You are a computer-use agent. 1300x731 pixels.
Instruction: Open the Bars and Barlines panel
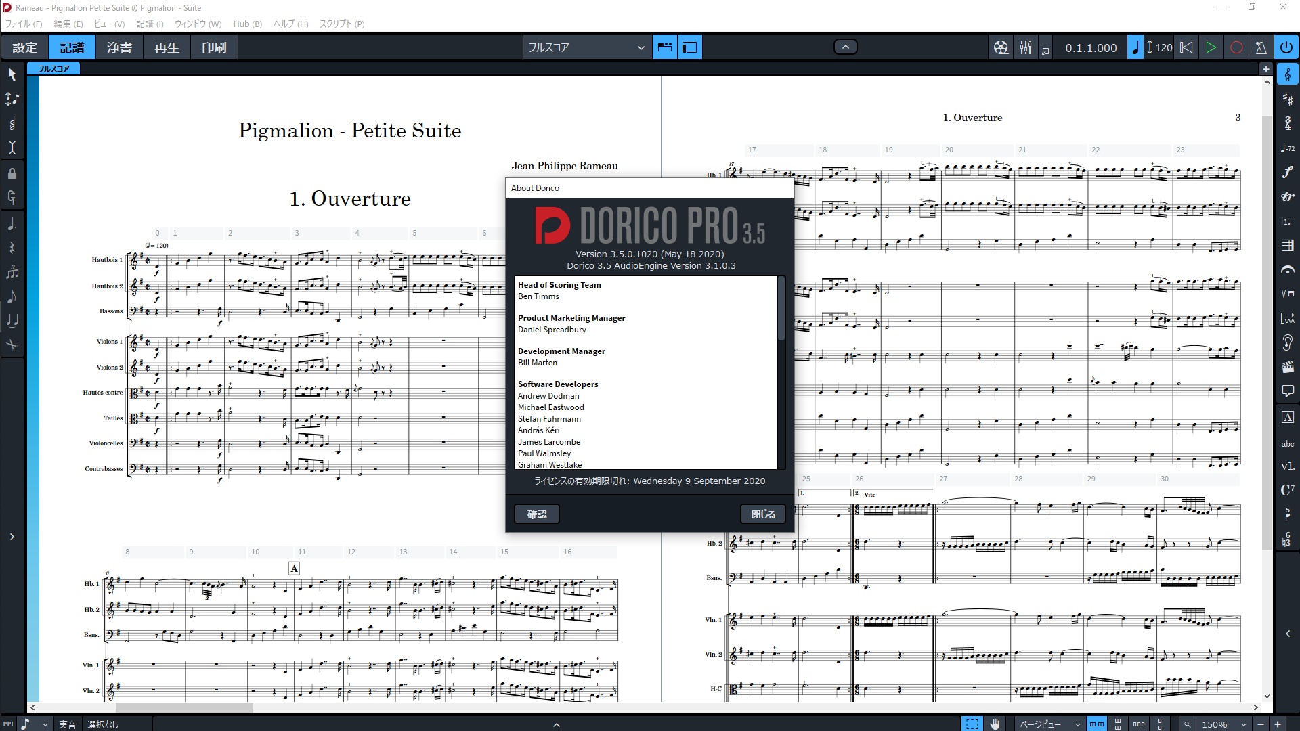pyautogui.click(x=1287, y=245)
